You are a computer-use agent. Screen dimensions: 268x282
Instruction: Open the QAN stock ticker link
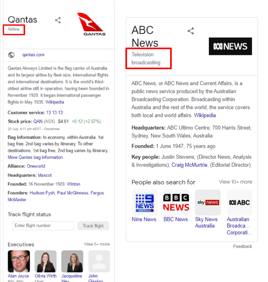(38, 121)
